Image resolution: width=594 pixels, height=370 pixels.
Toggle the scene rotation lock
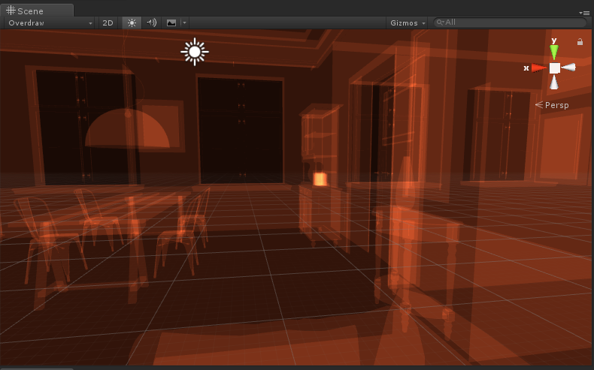[x=580, y=41]
